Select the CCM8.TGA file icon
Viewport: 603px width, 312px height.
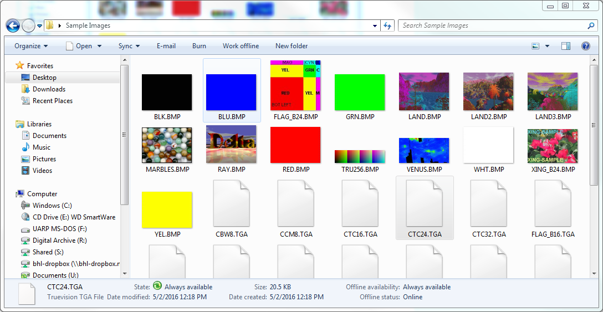point(295,204)
